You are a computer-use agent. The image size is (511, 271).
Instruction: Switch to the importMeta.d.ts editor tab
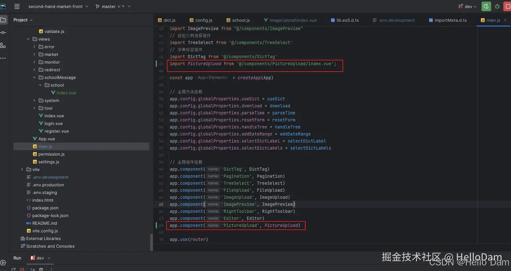[448, 20]
